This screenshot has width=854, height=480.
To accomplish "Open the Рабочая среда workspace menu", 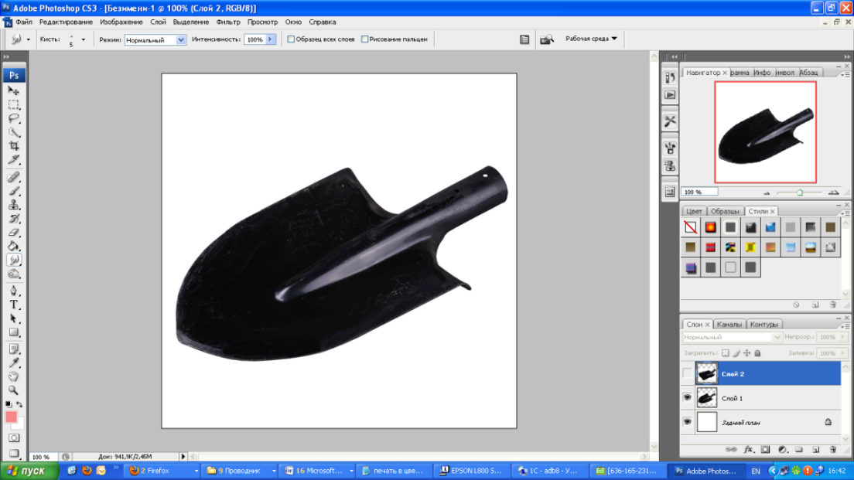I will point(591,39).
